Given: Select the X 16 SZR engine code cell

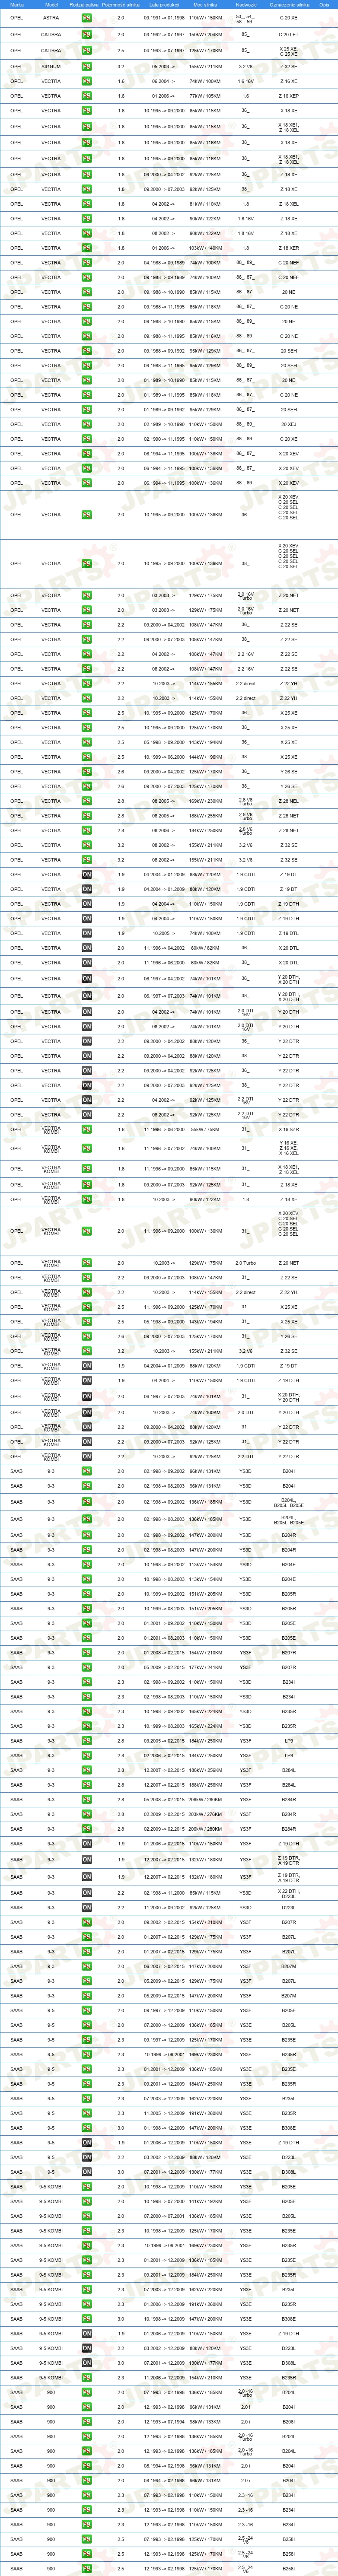Looking at the screenshot, I should pos(289,1130).
